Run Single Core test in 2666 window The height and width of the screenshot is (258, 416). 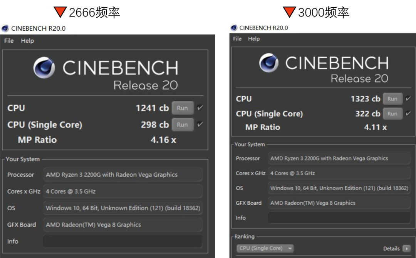click(183, 125)
